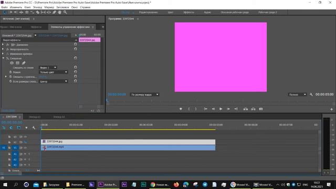This screenshot has width=336, height=189.
Task: Open the Центр dropdown
Action: [54, 81]
